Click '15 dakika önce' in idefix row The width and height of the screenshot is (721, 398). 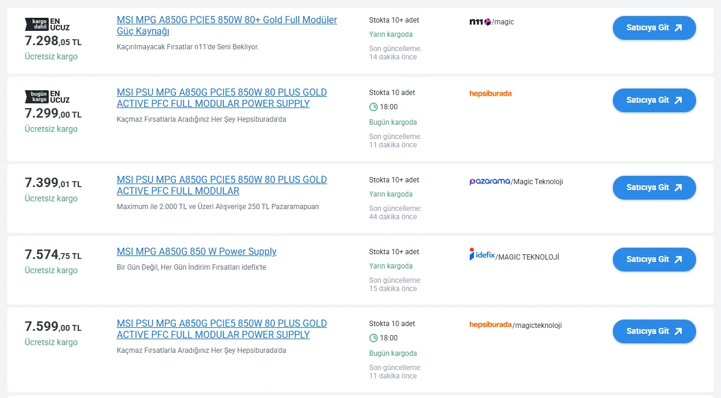(393, 289)
